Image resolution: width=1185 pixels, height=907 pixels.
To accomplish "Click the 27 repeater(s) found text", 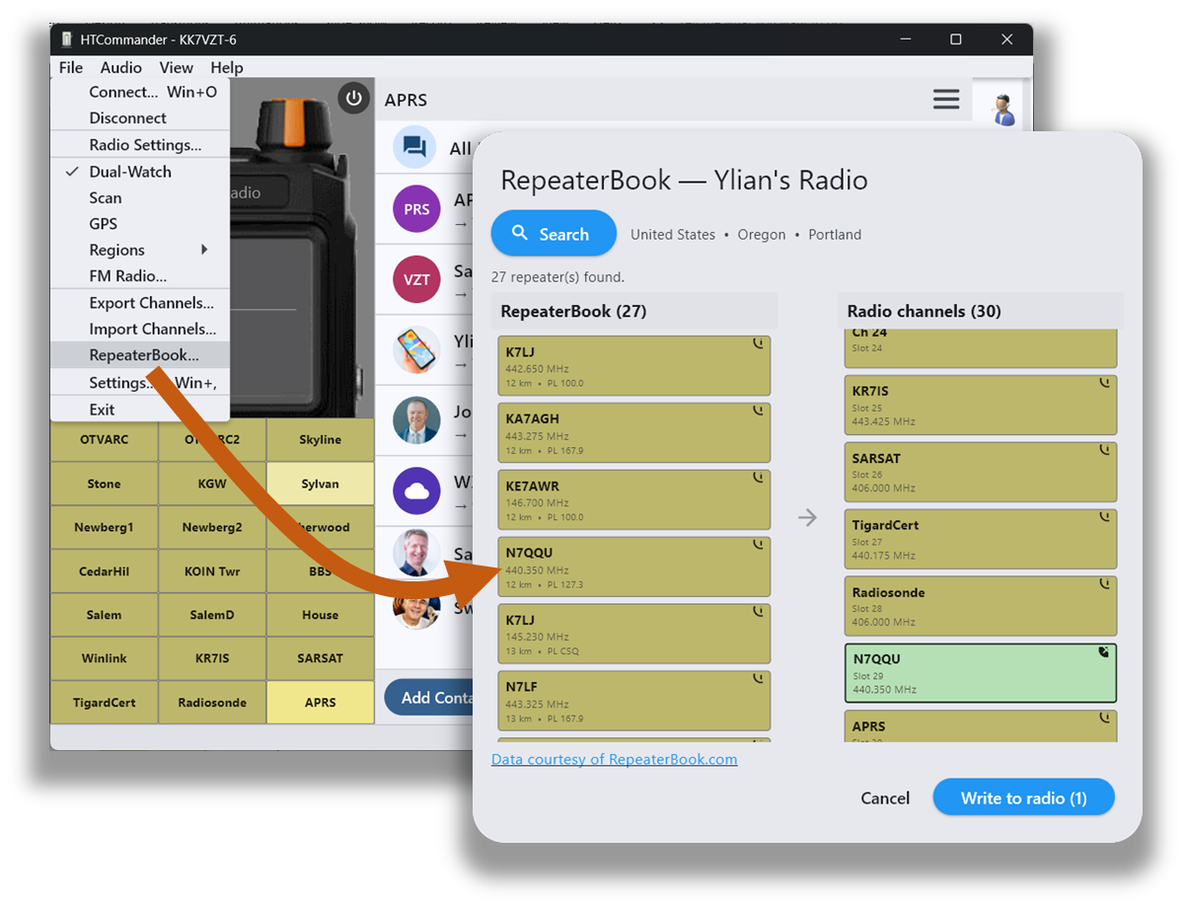I will tap(557, 277).
